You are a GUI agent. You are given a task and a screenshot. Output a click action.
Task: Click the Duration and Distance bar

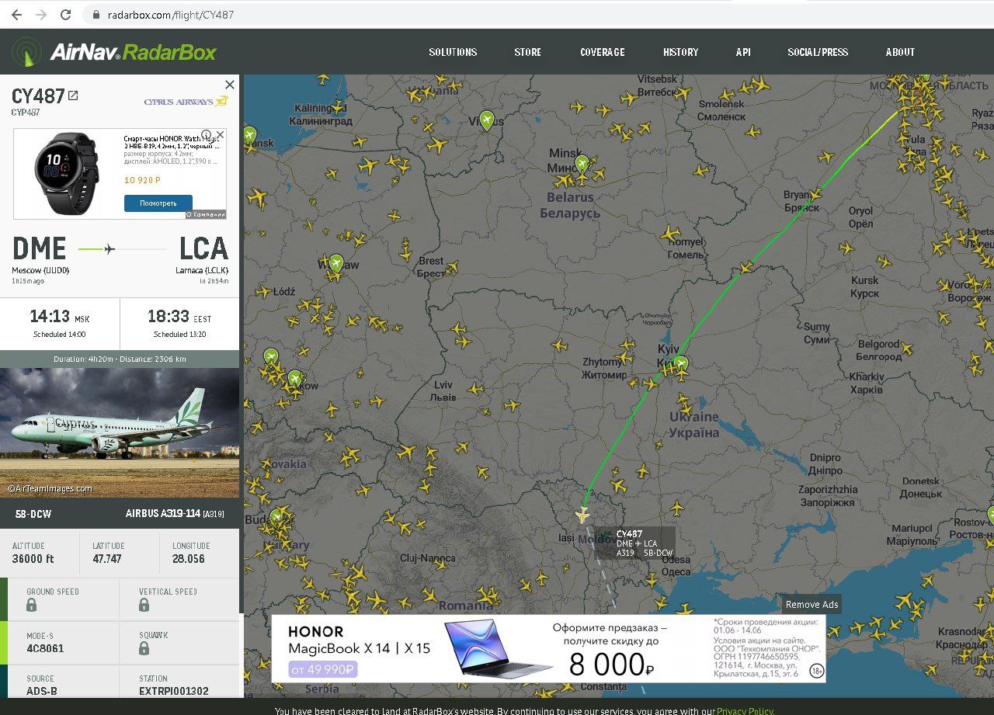(x=120, y=359)
